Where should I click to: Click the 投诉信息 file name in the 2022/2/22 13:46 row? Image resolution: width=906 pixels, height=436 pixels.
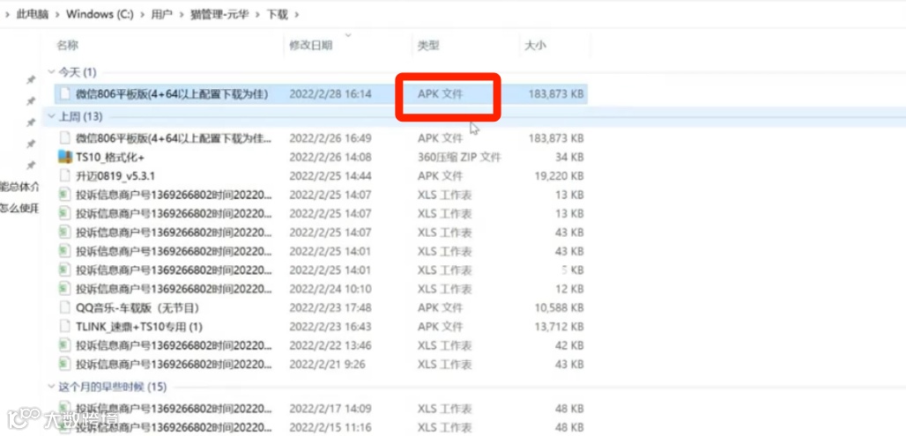coord(174,345)
